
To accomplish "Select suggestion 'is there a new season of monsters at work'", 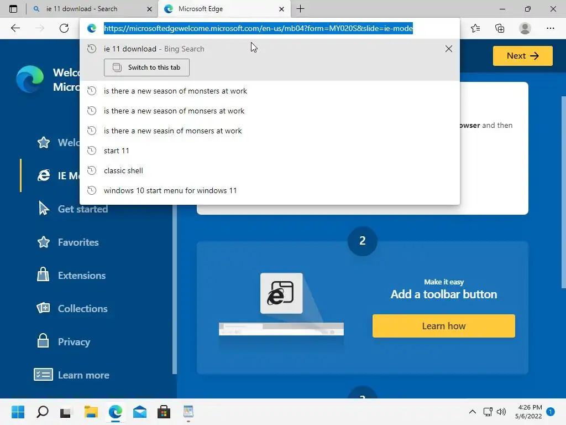I will (x=270, y=91).
